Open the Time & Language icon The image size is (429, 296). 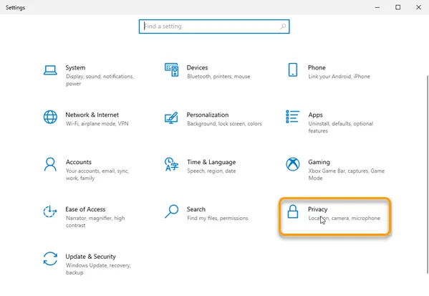coord(172,164)
